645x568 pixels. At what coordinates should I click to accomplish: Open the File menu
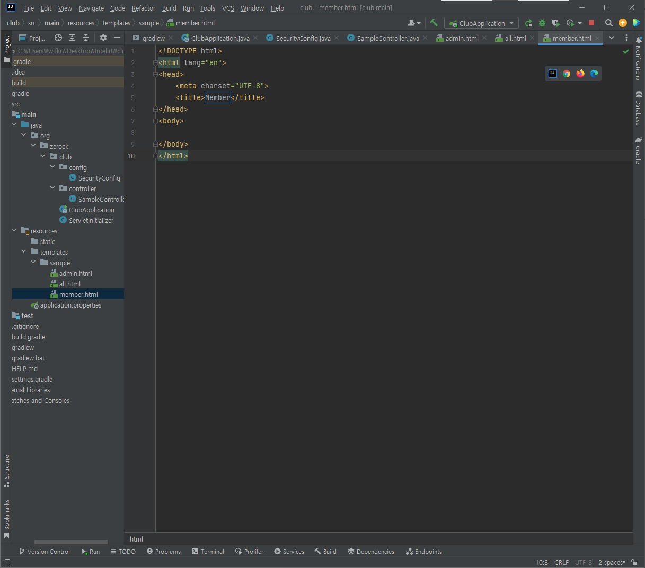point(29,8)
